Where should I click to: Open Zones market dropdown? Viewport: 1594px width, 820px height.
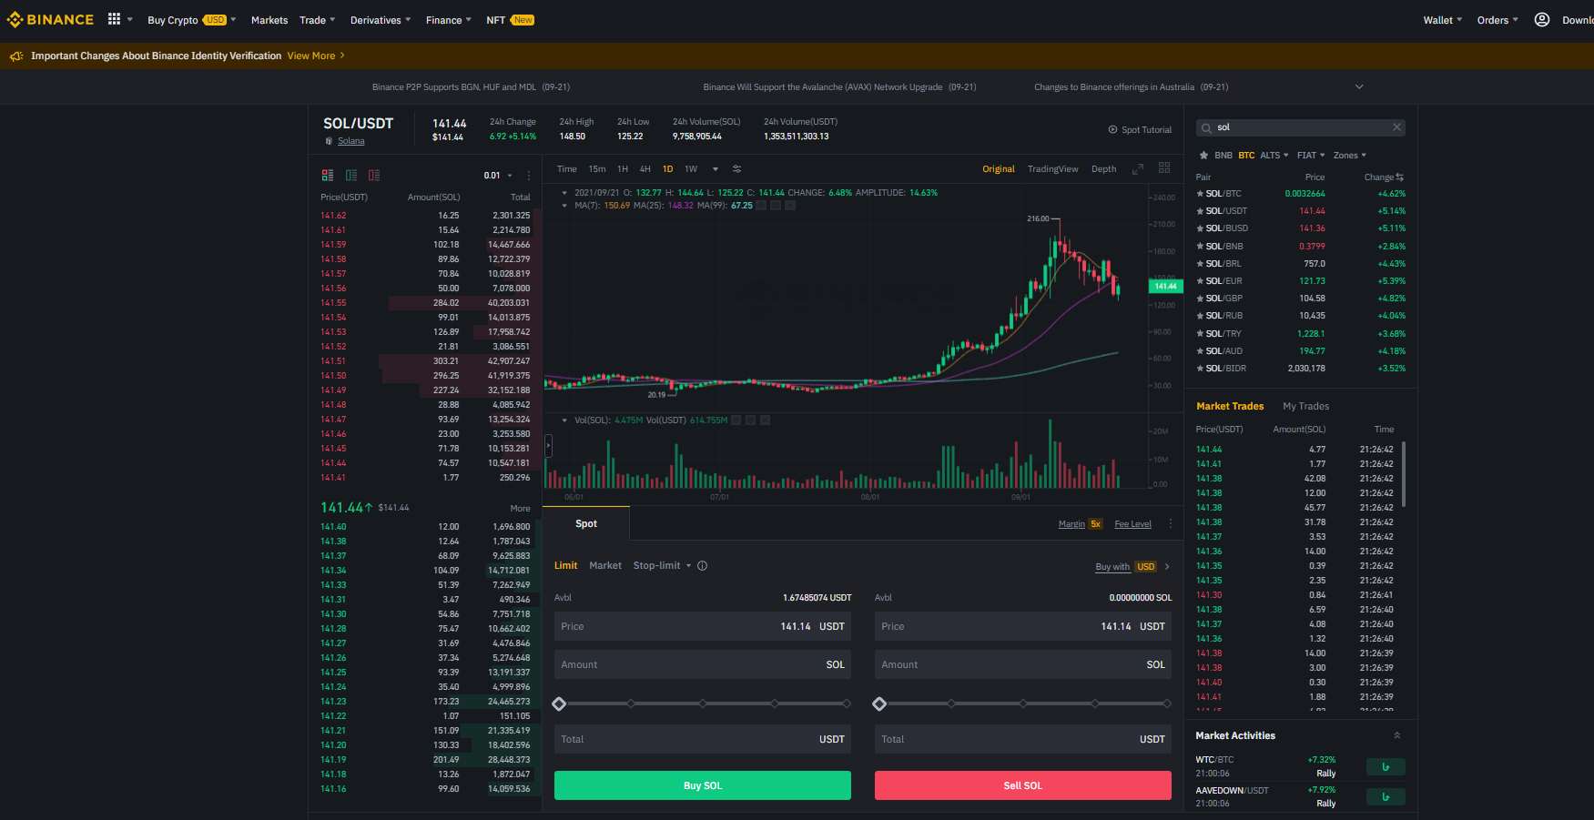pos(1350,156)
